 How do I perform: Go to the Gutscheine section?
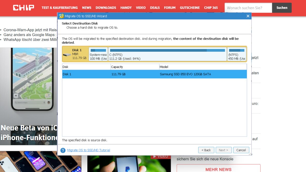pyautogui.click(x=190, y=8)
